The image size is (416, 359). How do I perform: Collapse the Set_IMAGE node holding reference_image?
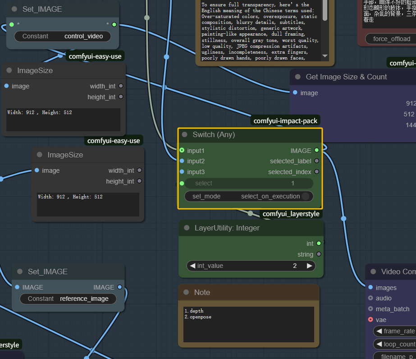20,272
